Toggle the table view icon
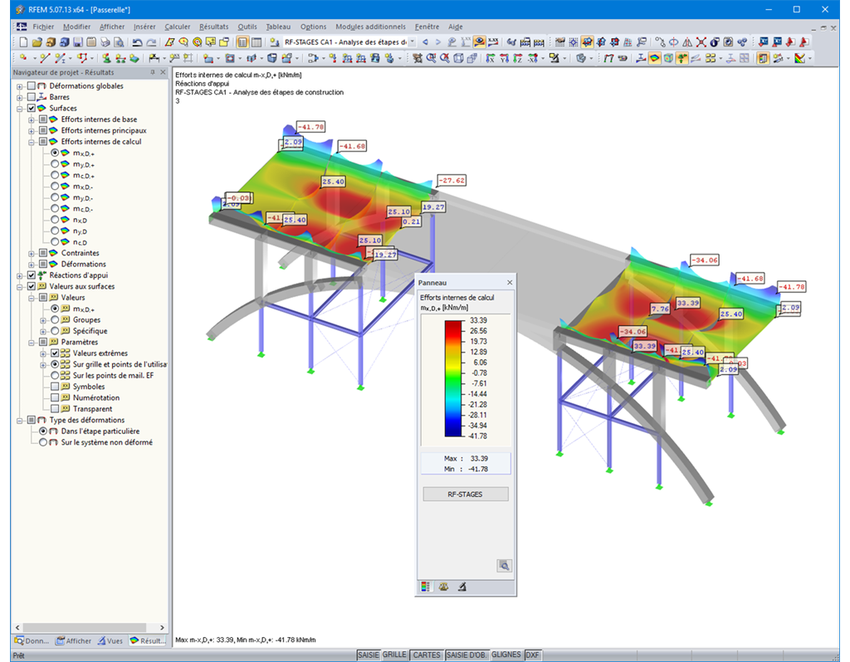 coord(256,42)
